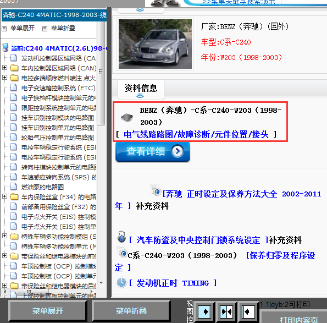
Task: Click document icon for 轮胎气压控制单元的电路图
Action: (14, 137)
